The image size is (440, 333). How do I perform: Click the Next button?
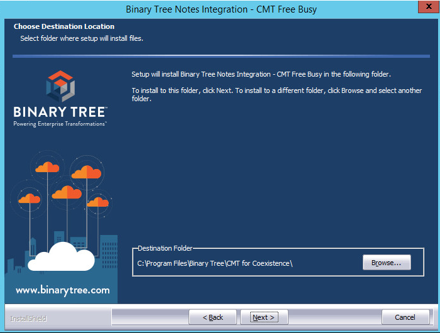tap(264, 317)
